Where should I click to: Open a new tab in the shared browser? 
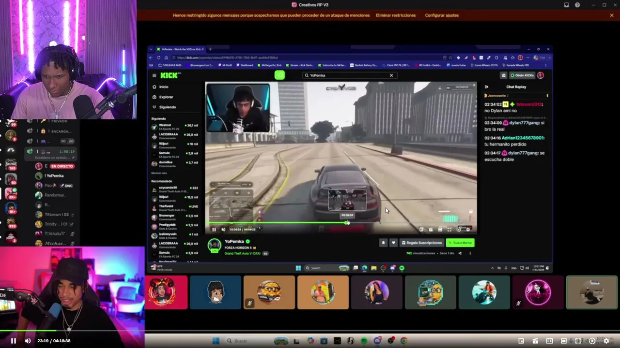(x=210, y=49)
